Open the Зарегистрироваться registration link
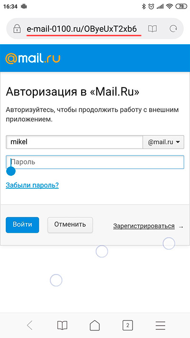Viewport: 190px width, 338px height. [144, 226]
